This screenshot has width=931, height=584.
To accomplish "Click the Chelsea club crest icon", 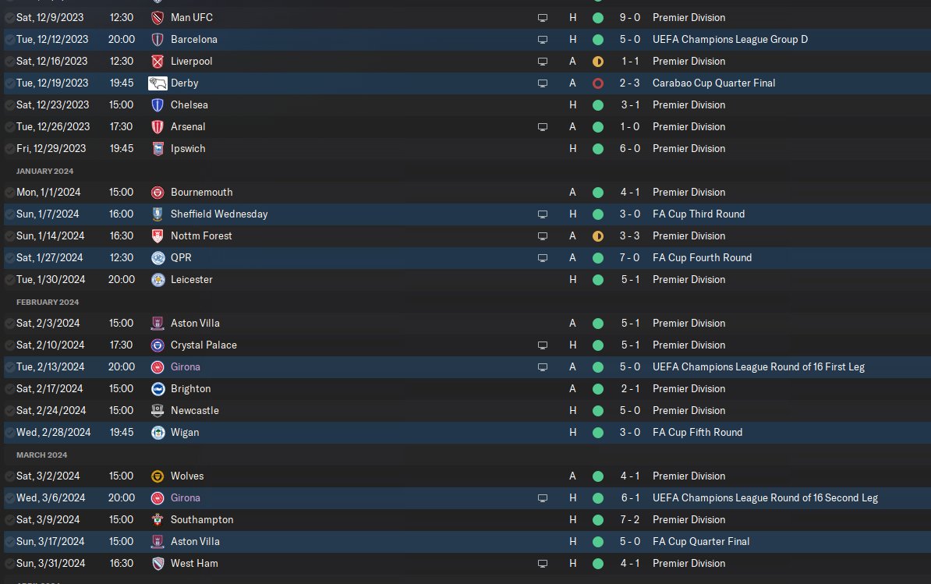I will [x=158, y=104].
